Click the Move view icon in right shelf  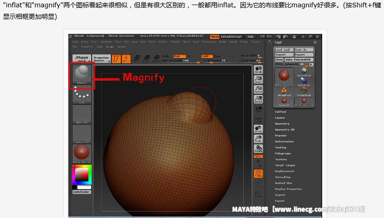259,129
